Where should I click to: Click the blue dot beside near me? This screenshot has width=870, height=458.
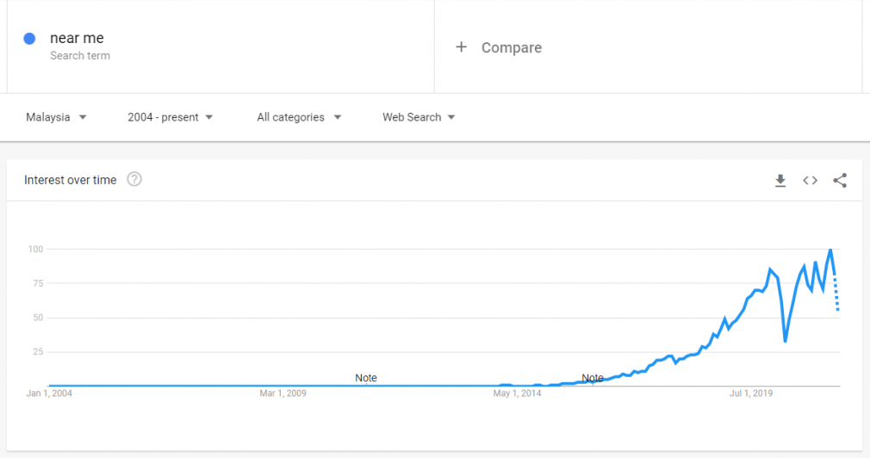[x=29, y=38]
